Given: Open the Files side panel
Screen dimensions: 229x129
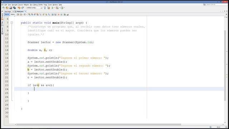Looking at the screenshot, I should 2,24.
